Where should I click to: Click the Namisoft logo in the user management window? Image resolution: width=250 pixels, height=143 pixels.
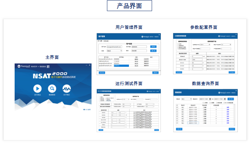[145, 37]
